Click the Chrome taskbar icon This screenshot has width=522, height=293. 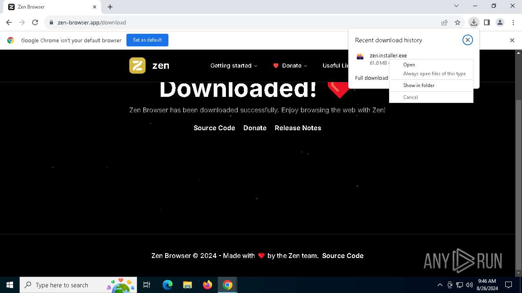click(x=228, y=285)
